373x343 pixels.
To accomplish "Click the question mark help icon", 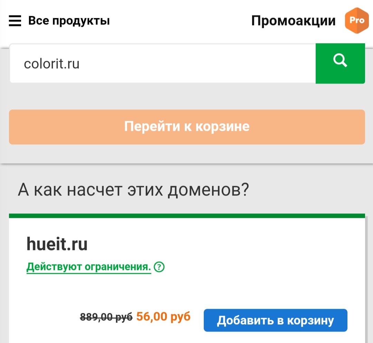I will (x=159, y=267).
